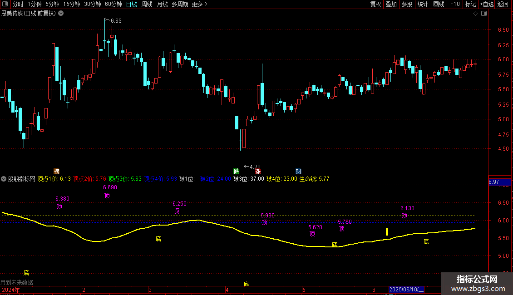
Task: Click the blue 财 event marker
Action: pos(298,172)
